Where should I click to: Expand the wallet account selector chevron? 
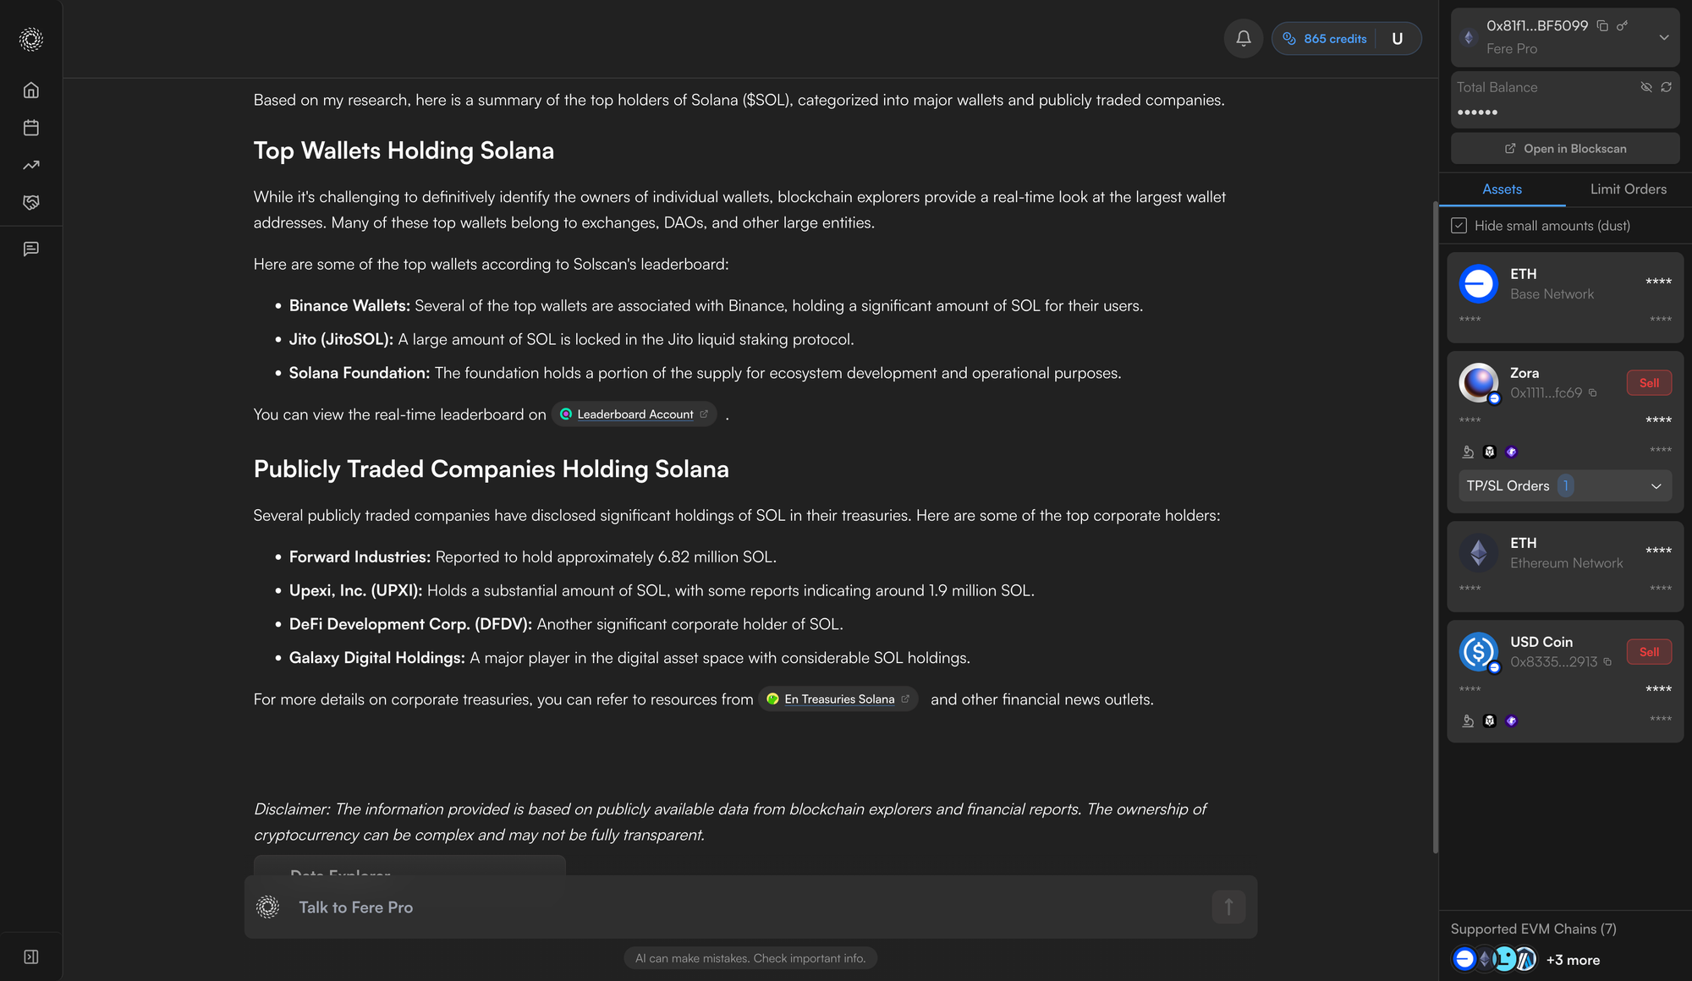1663,37
